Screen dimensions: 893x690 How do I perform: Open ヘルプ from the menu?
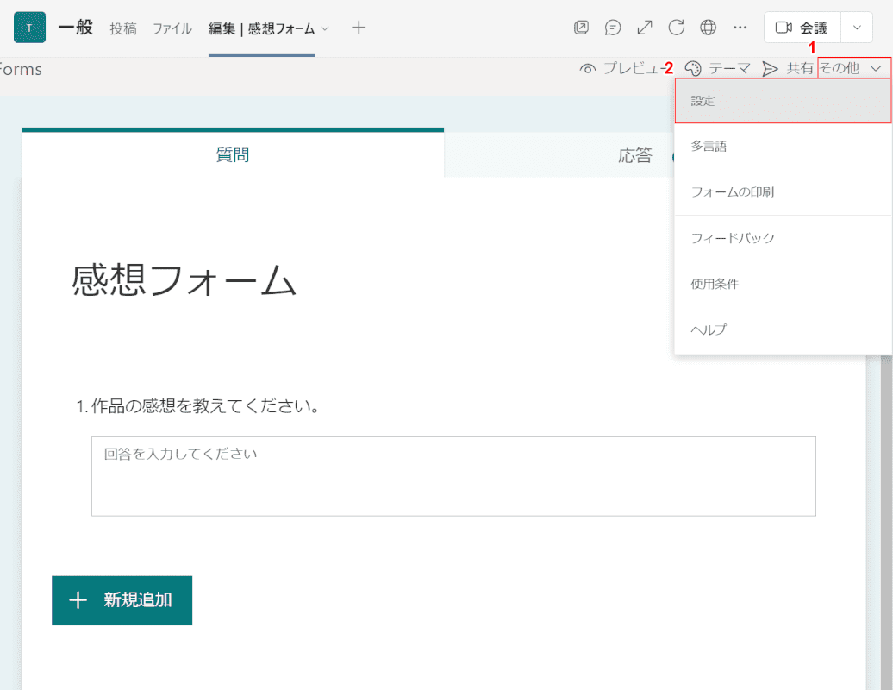point(783,329)
